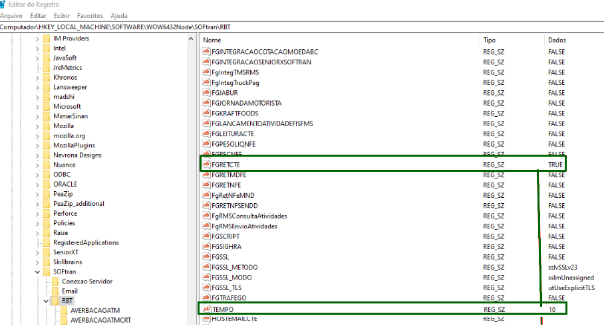Open the Exibir menu
Screen dimensions: 604x328
point(62,16)
